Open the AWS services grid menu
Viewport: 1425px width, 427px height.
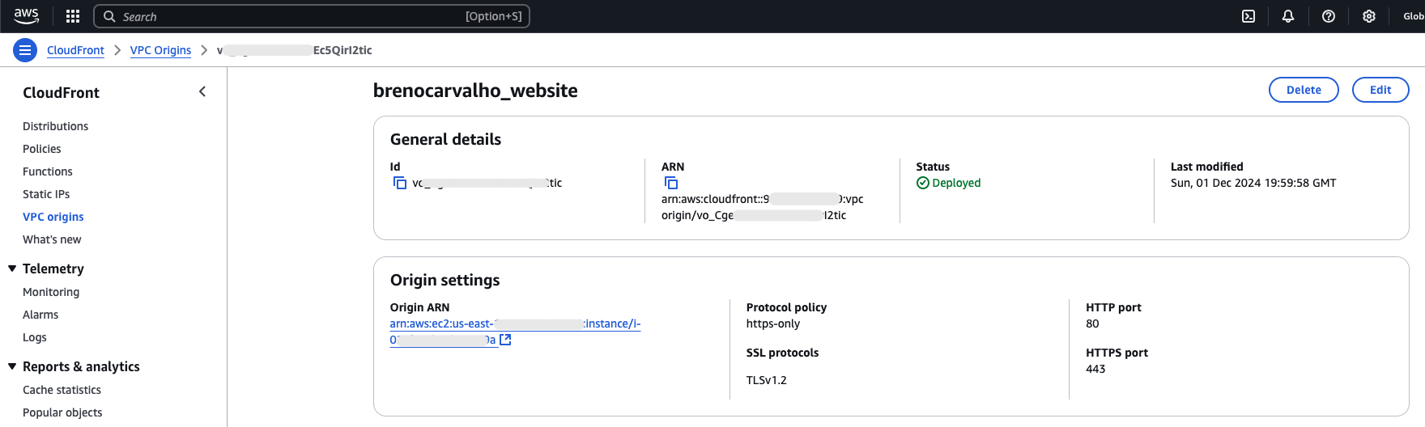tap(73, 16)
